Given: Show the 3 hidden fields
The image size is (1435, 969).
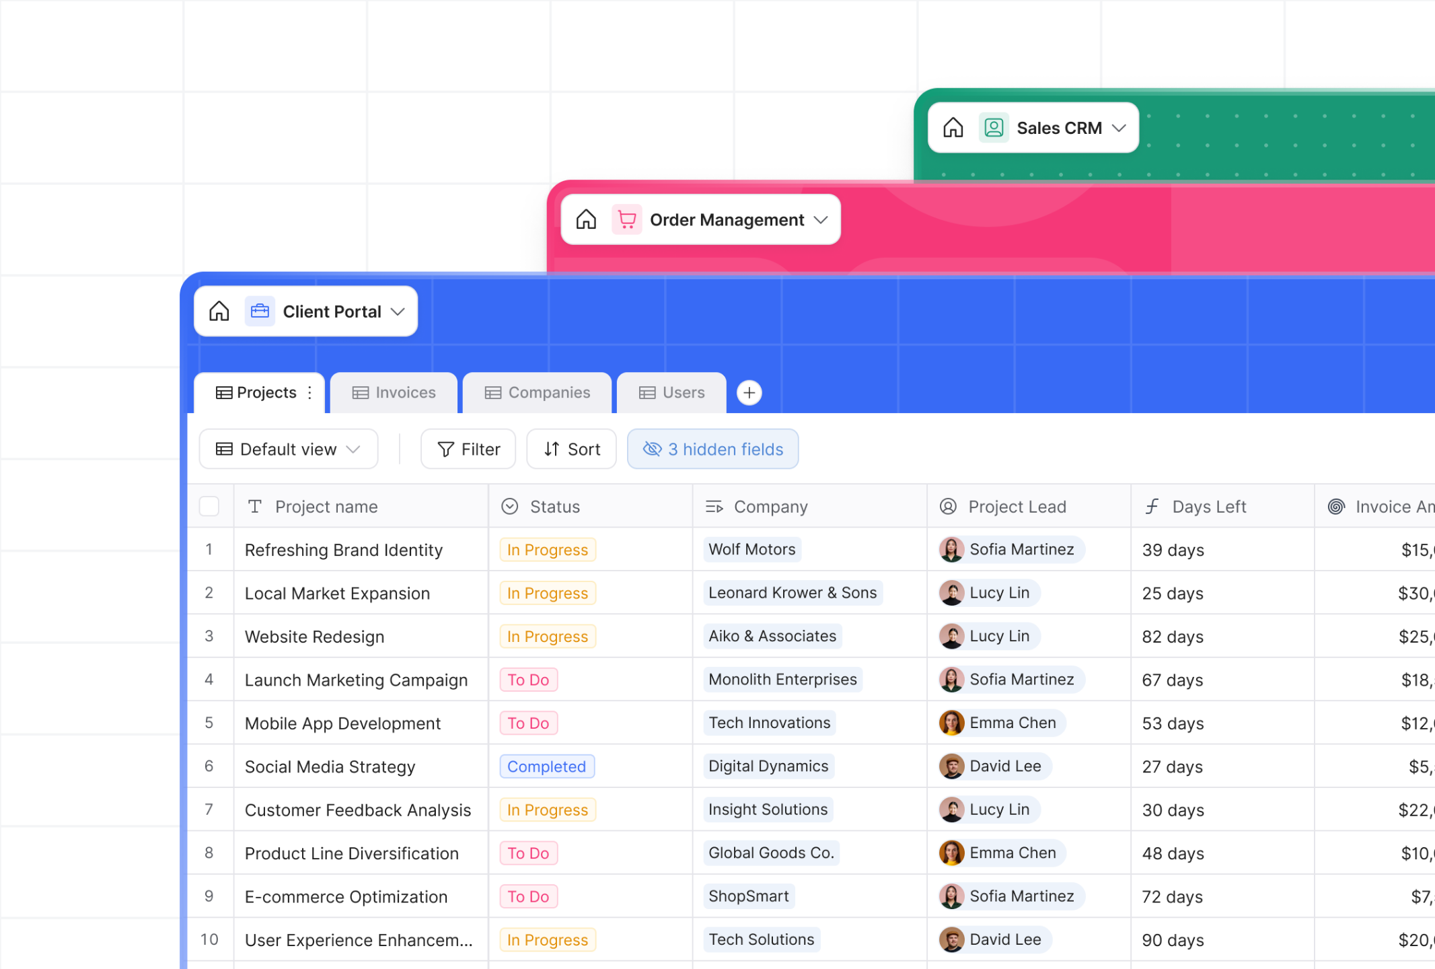Looking at the screenshot, I should [x=712, y=449].
